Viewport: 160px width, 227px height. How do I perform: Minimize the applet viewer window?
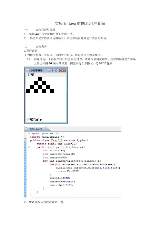pyautogui.click(x=49, y=70)
